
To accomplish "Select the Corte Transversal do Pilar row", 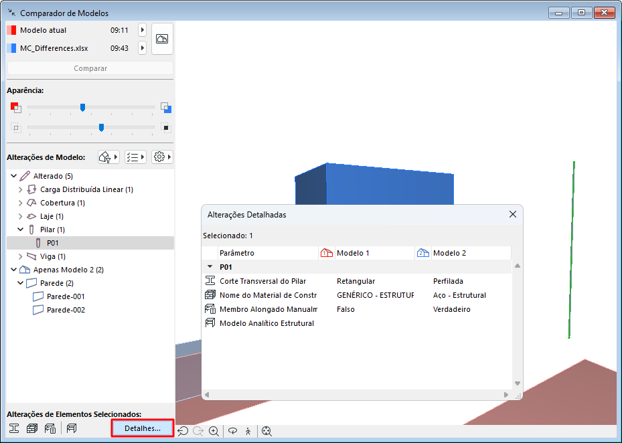I will [357, 281].
